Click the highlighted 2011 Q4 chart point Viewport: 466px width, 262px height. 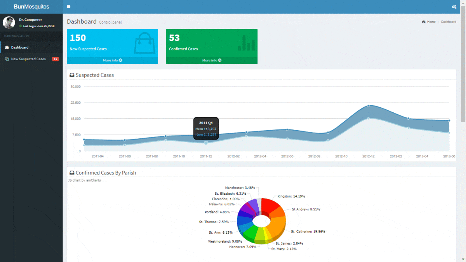[x=206, y=143]
